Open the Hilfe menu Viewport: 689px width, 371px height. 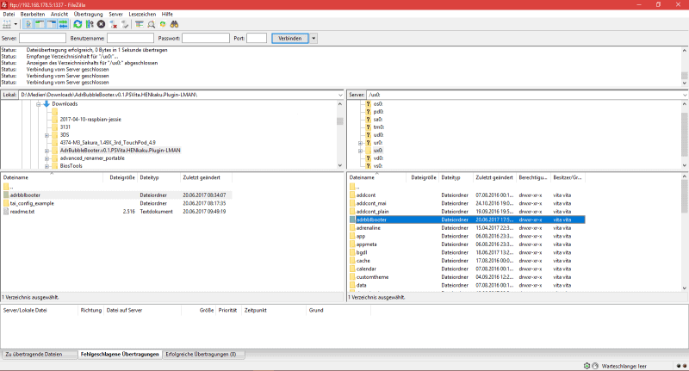[167, 14]
